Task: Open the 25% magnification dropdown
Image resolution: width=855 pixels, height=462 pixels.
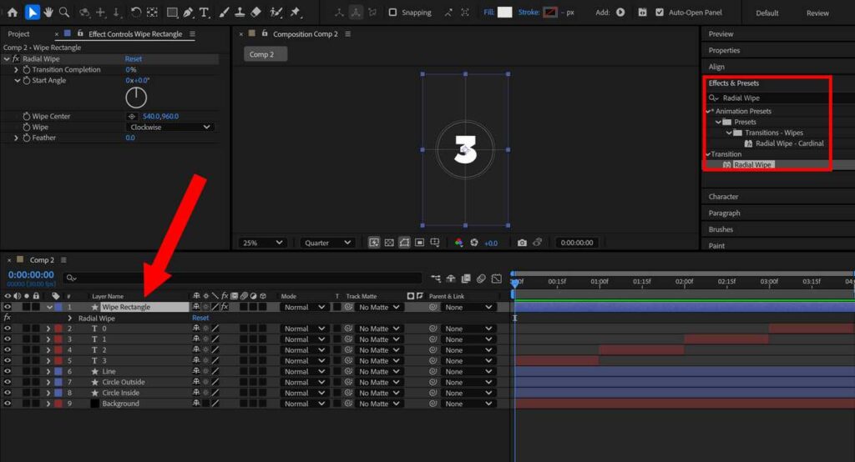Action: pyautogui.click(x=262, y=243)
